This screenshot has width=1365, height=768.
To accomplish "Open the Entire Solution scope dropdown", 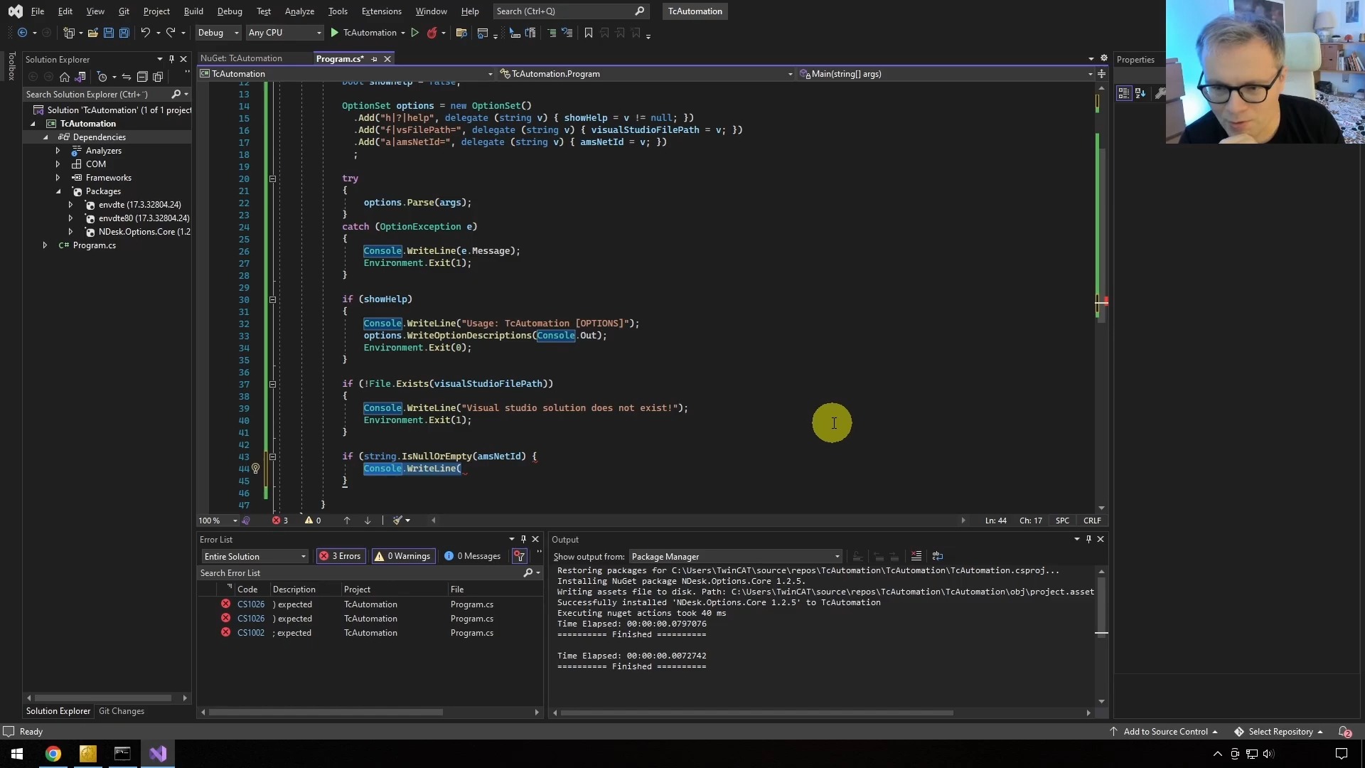I will (x=255, y=557).
